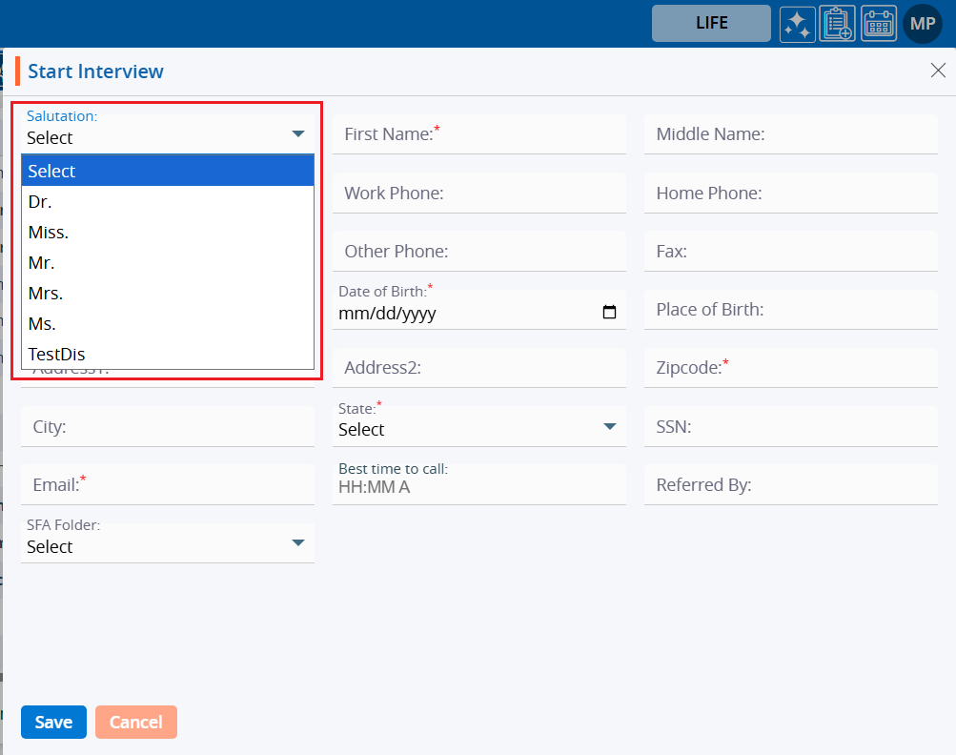Pick the Miss. salutation option
Image resolution: width=956 pixels, height=755 pixels.
click(49, 233)
